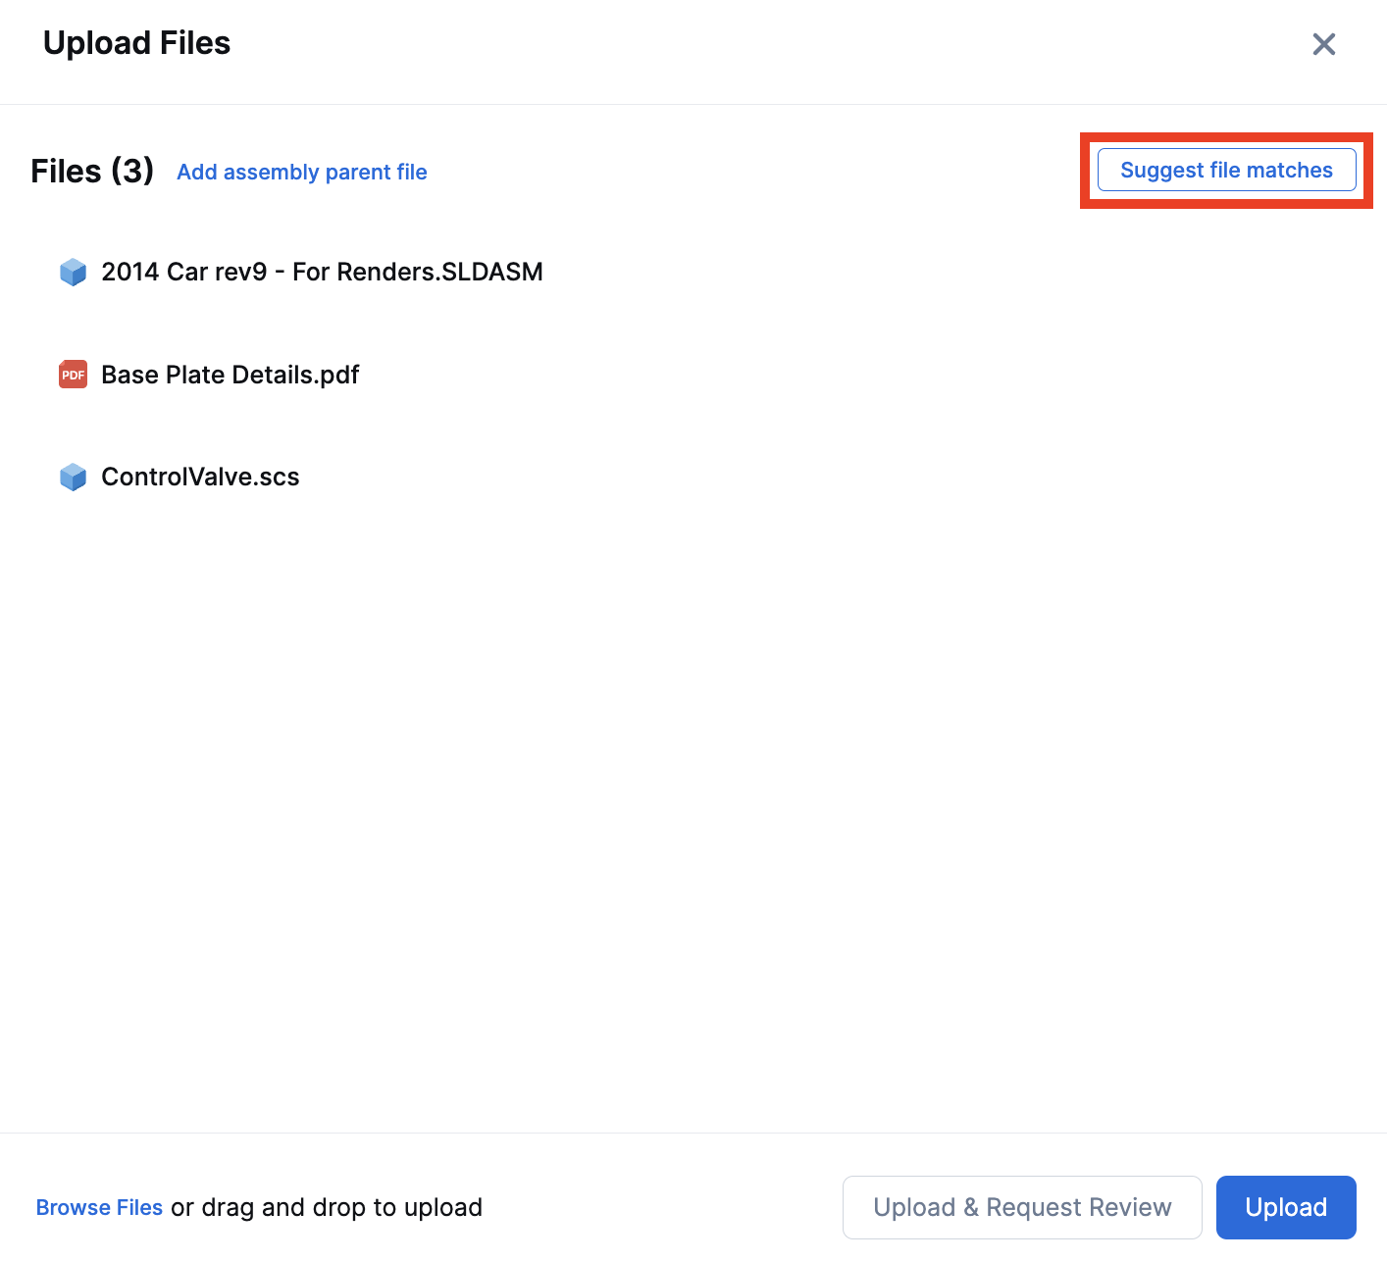Click the 'or drag and drop to upload' hint
The width and height of the screenshot is (1387, 1261).
327,1207
